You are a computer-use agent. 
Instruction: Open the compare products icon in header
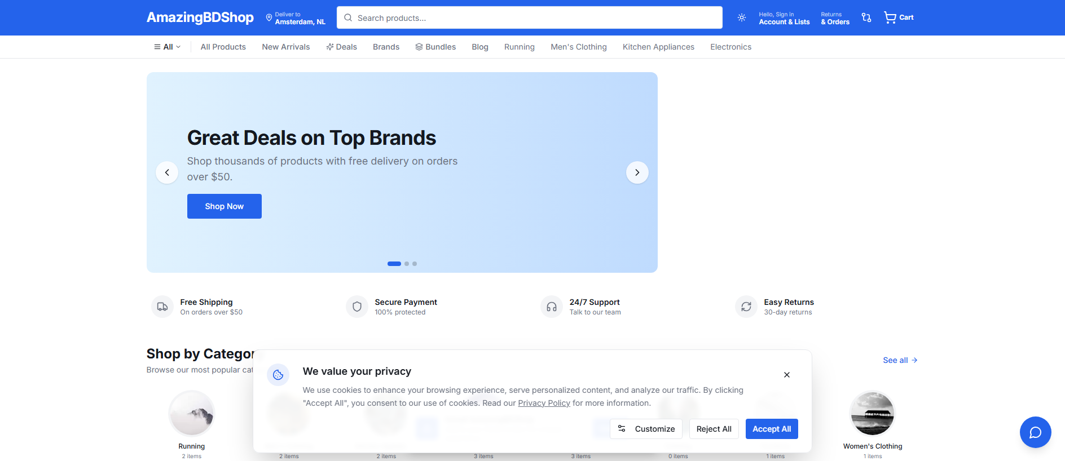866,17
